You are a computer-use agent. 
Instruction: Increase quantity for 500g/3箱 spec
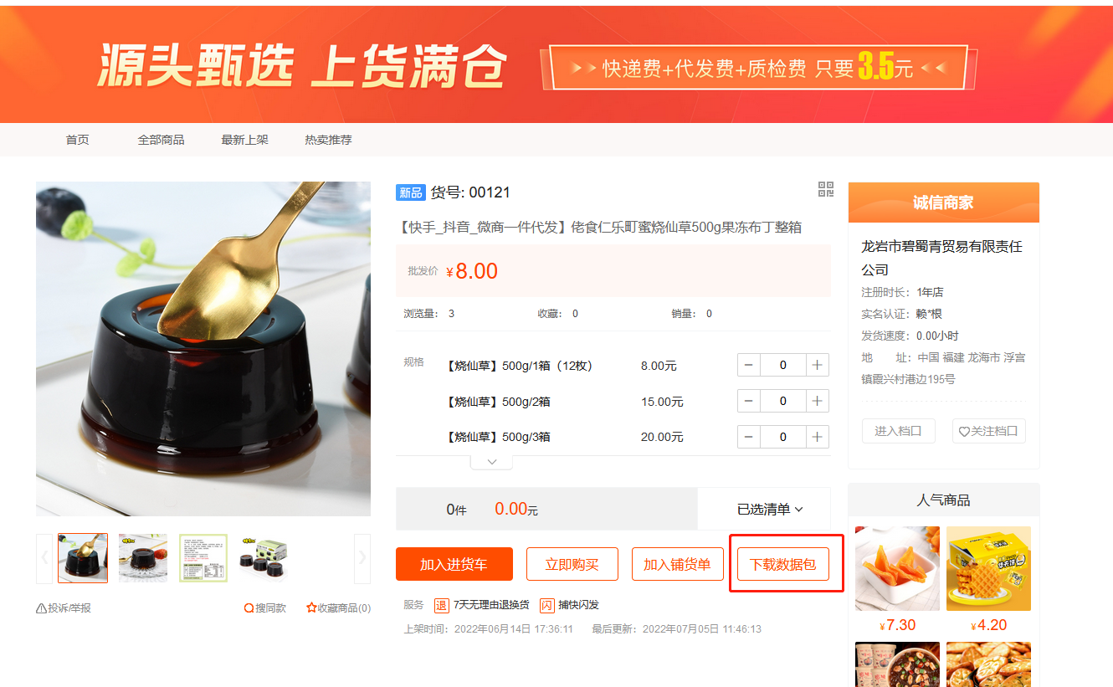coord(818,437)
